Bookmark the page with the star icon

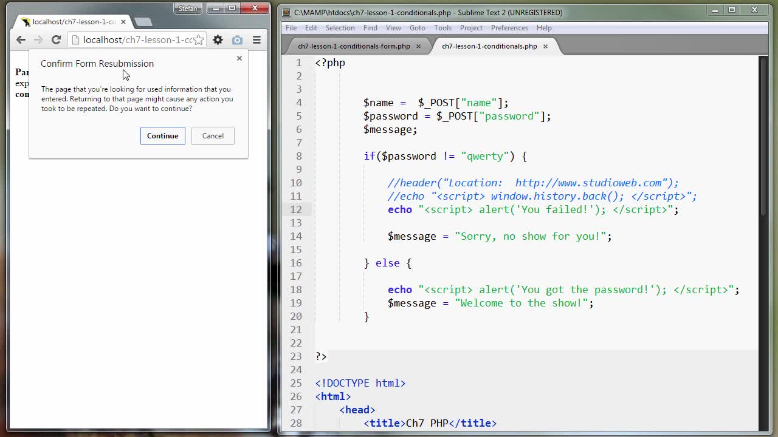198,40
